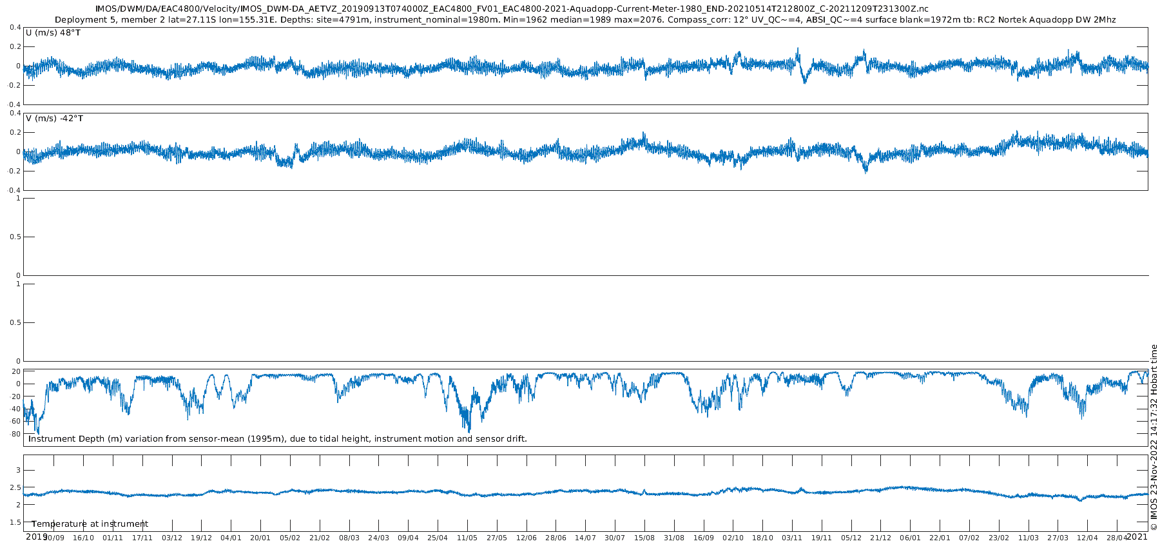
Task: Select the '14/07' date tick label
Action: pyautogui.click(x=585, y=538)
